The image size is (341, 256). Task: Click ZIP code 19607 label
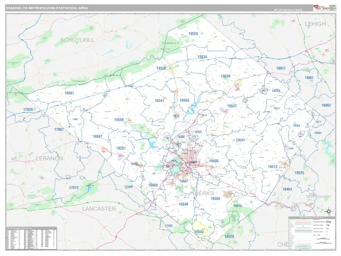[x=184, y=181]
